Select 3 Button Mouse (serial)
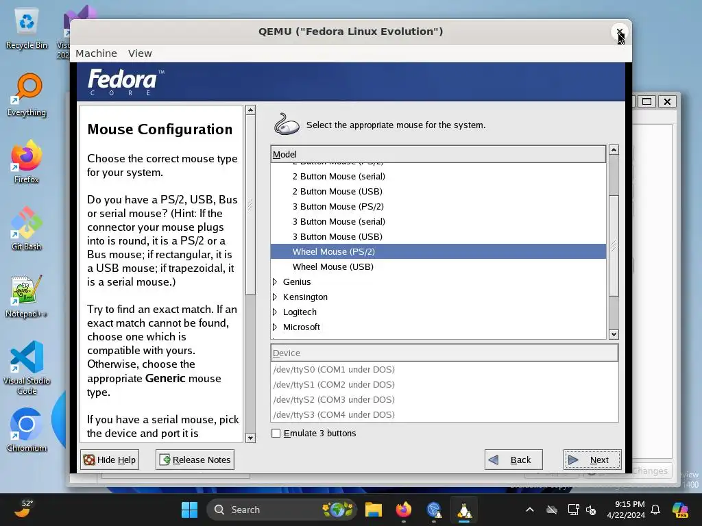702x526 pixels. click(x=438, y=221)
